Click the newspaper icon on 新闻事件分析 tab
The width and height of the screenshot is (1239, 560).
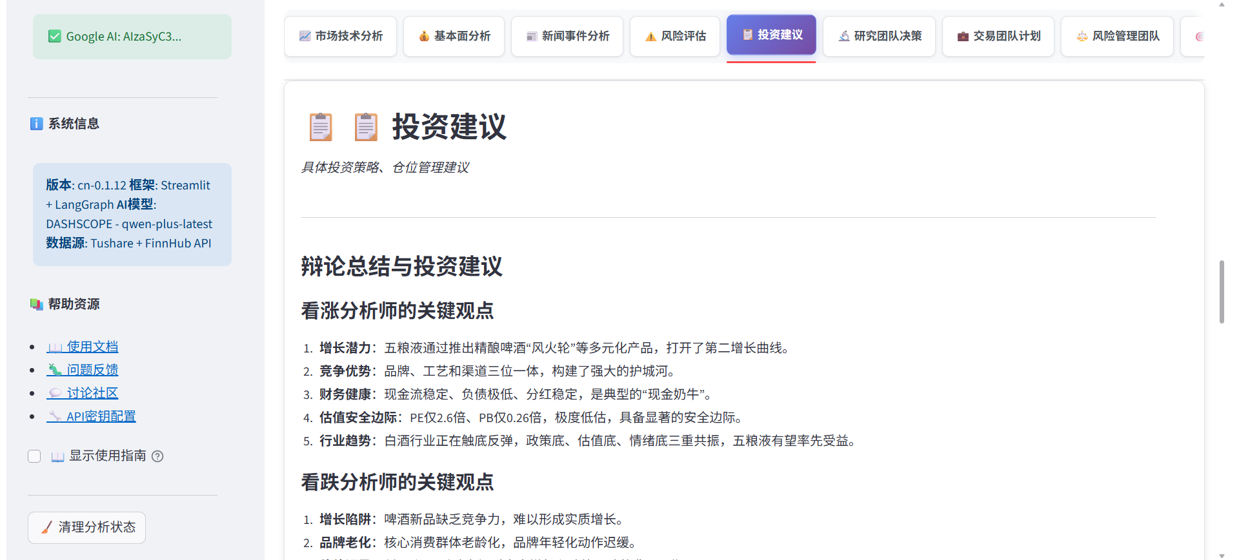532,36
